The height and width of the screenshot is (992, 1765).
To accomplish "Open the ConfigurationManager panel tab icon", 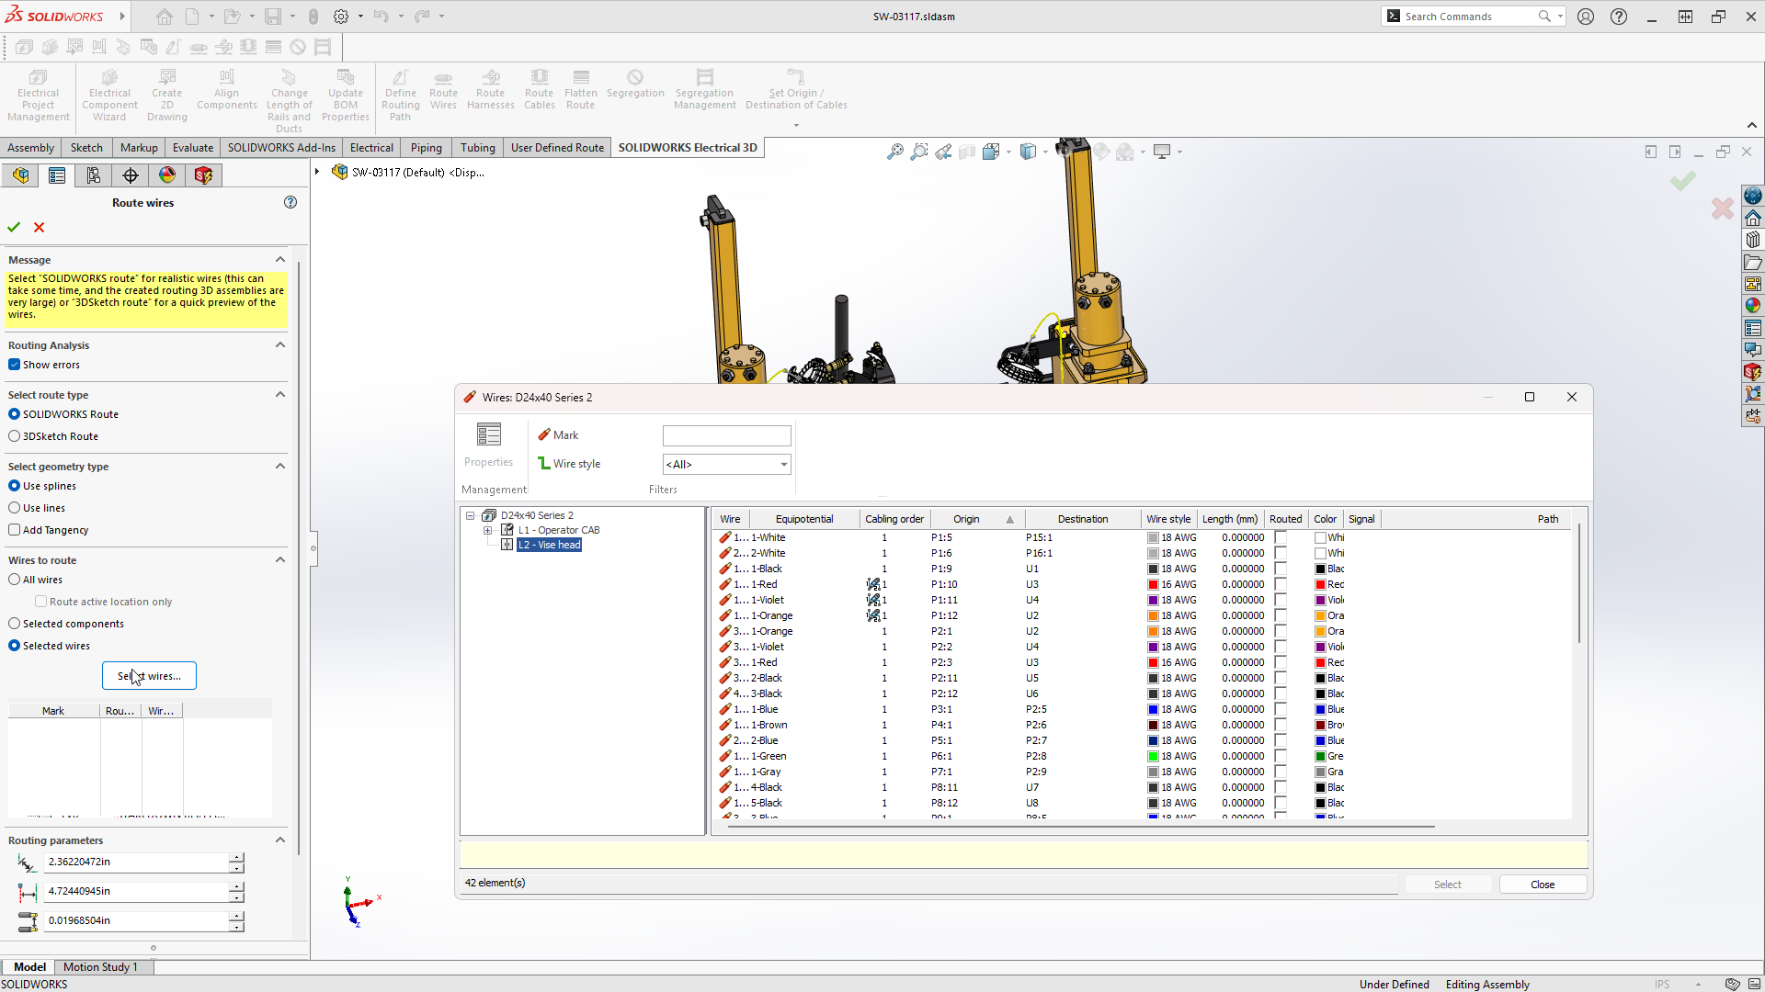I will pyautogui.click(x=93, y=175).
